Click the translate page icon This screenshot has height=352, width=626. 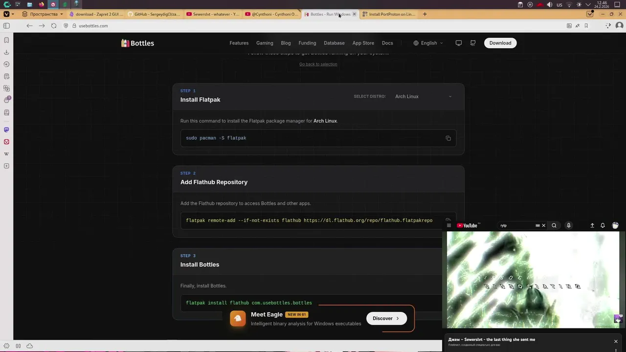pos(578,25)
